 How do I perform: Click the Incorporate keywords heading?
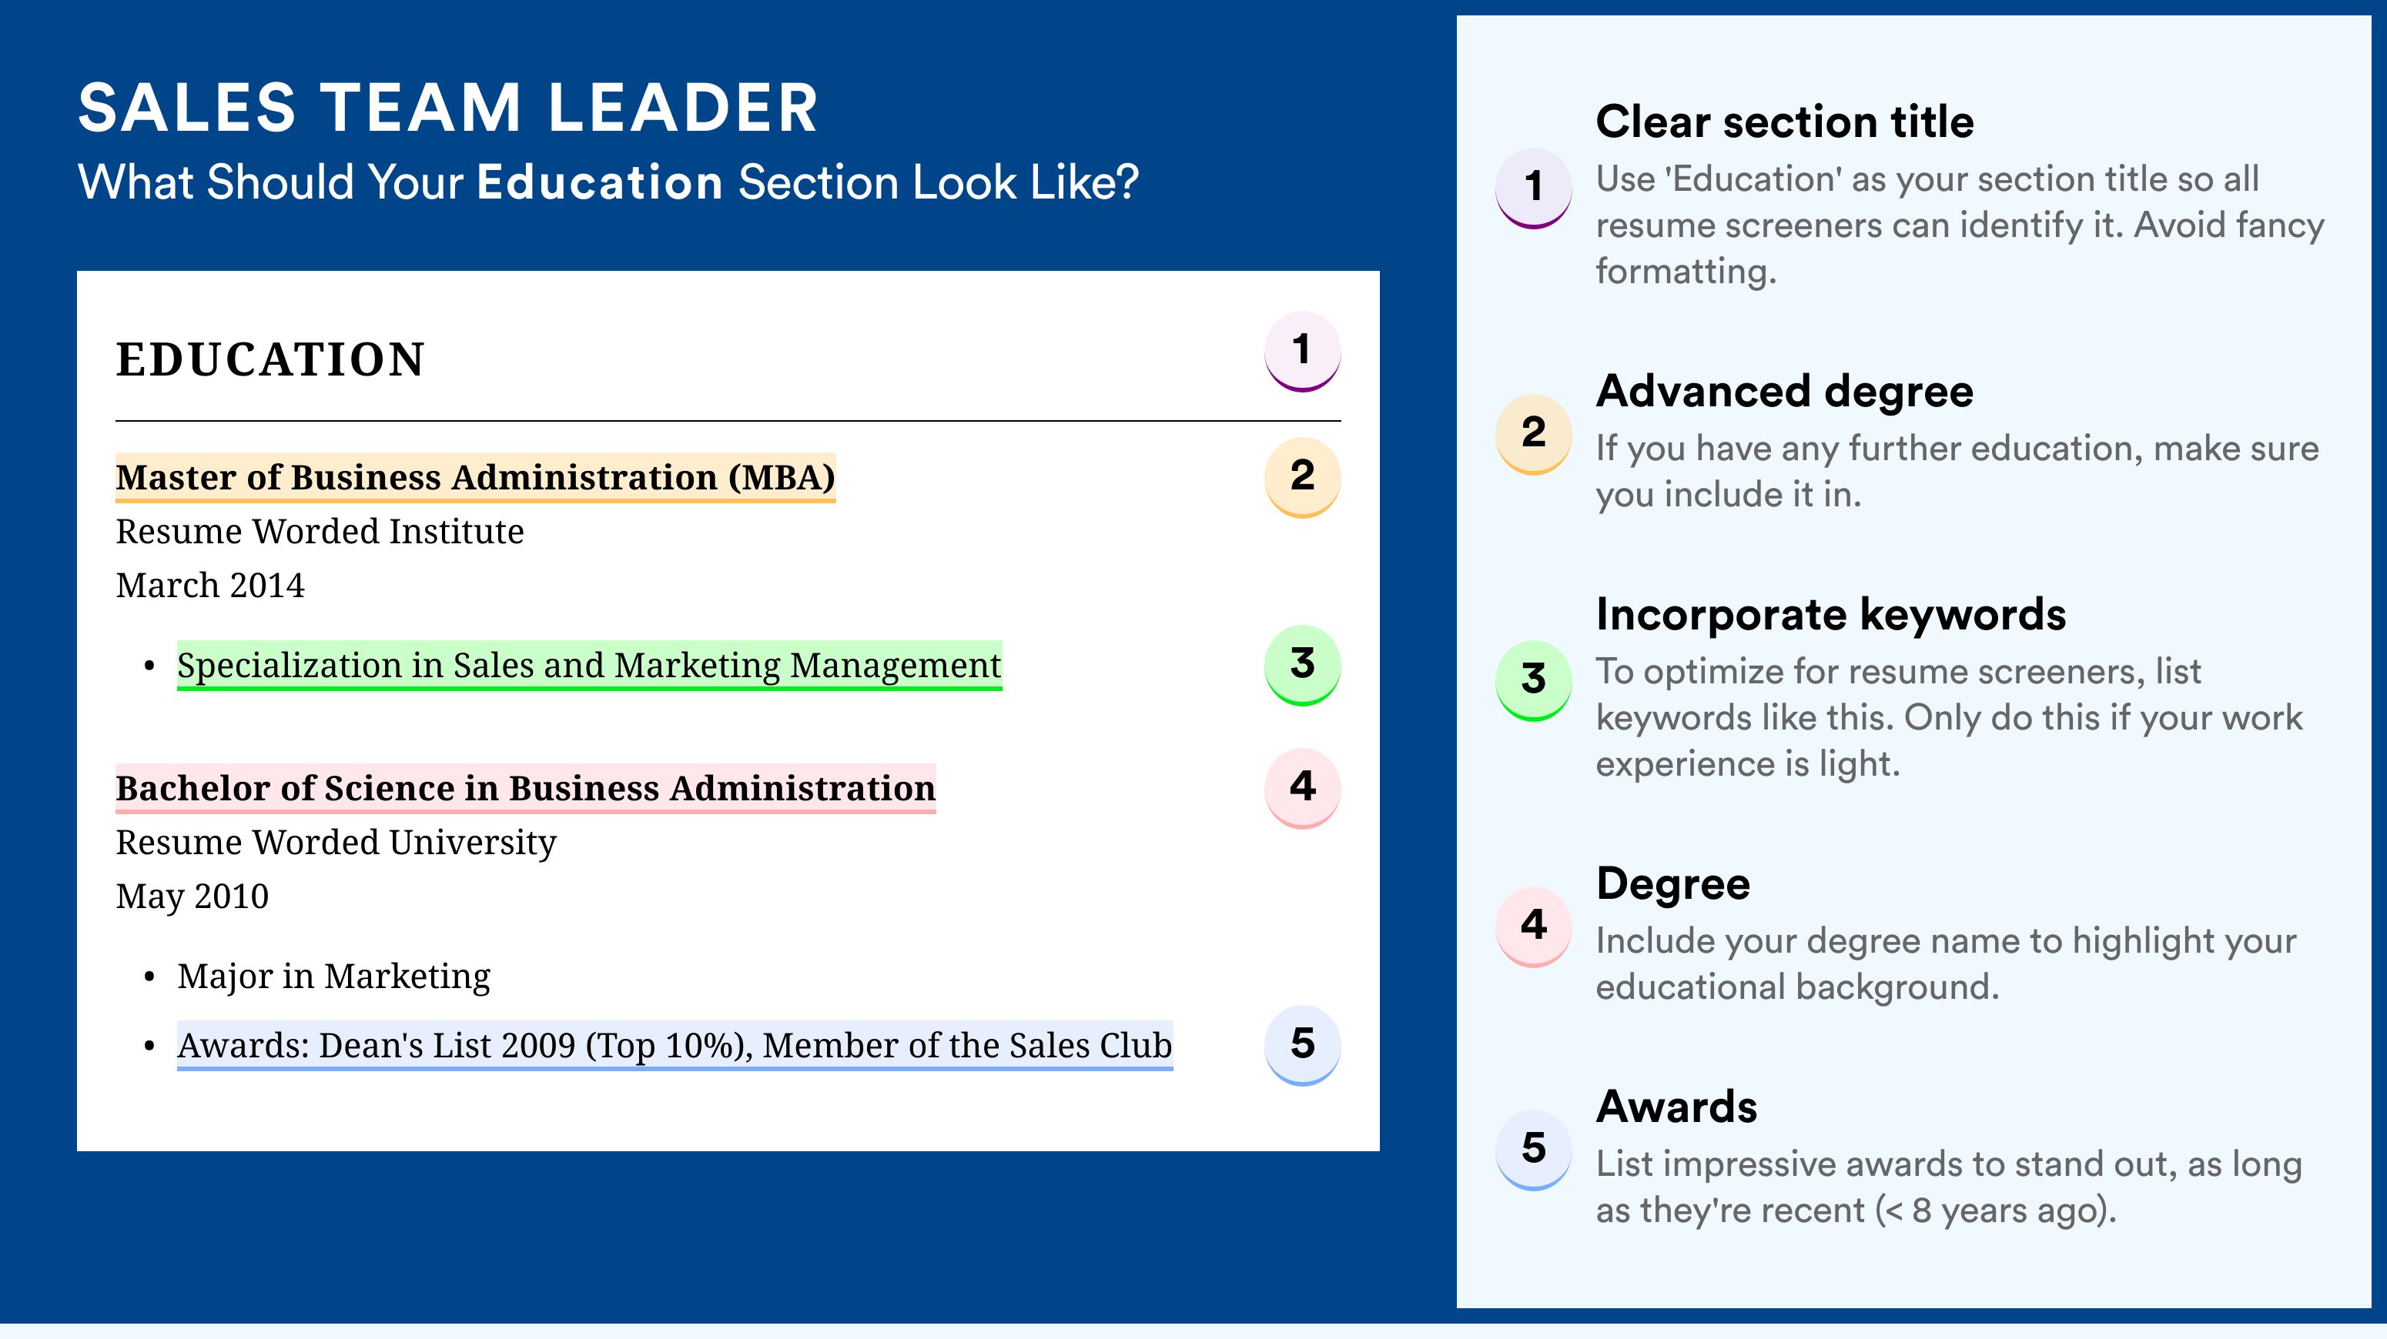click(x=1831, y=614)
